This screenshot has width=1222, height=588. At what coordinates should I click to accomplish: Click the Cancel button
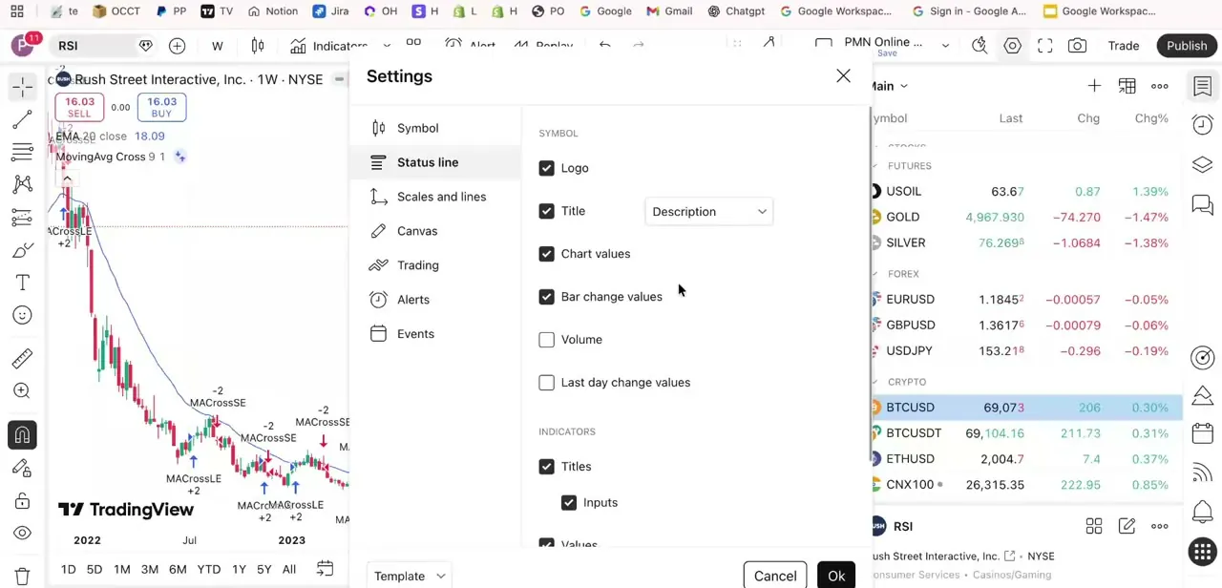tap(775, 576)
